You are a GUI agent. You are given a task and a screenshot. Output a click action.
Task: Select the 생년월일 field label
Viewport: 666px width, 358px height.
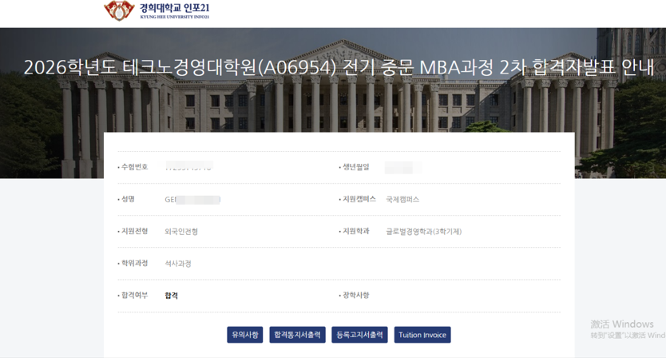355,167
